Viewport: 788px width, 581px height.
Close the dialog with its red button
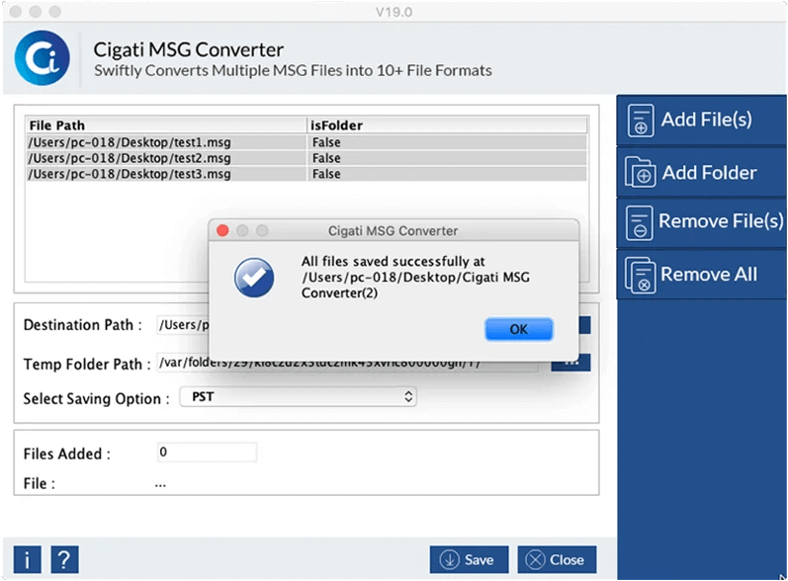pos(222,230)
